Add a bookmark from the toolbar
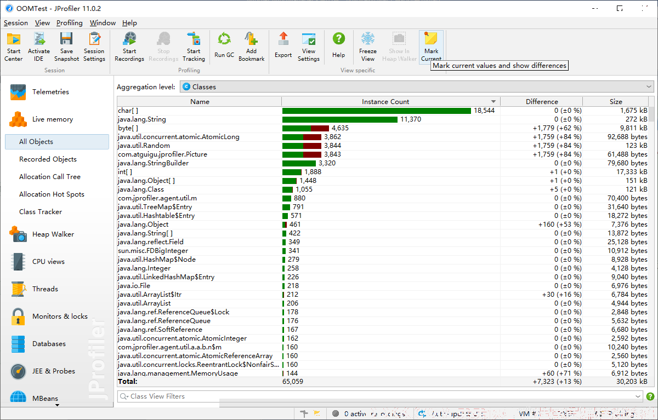Viewport: 658px width, 420px height. (x=252, y=47)
